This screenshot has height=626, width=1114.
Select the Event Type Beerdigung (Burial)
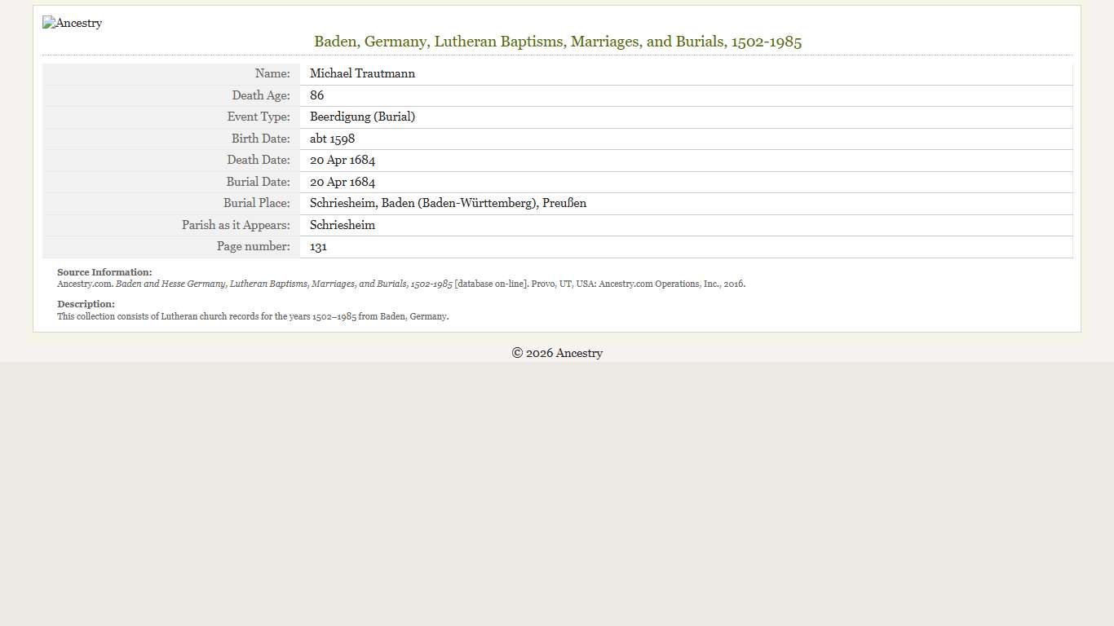(362, 117)
